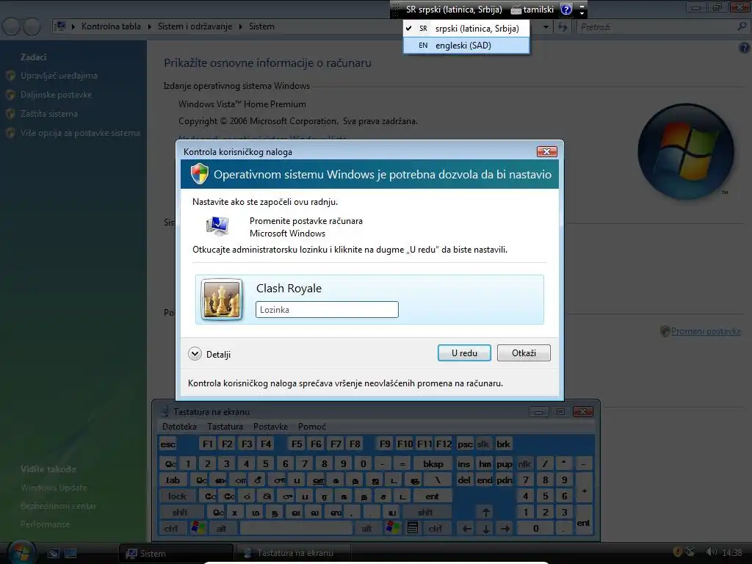Viewport: 752px width, 564px height.
Task: Click the search magnifier icon
Action: point(742,26)
